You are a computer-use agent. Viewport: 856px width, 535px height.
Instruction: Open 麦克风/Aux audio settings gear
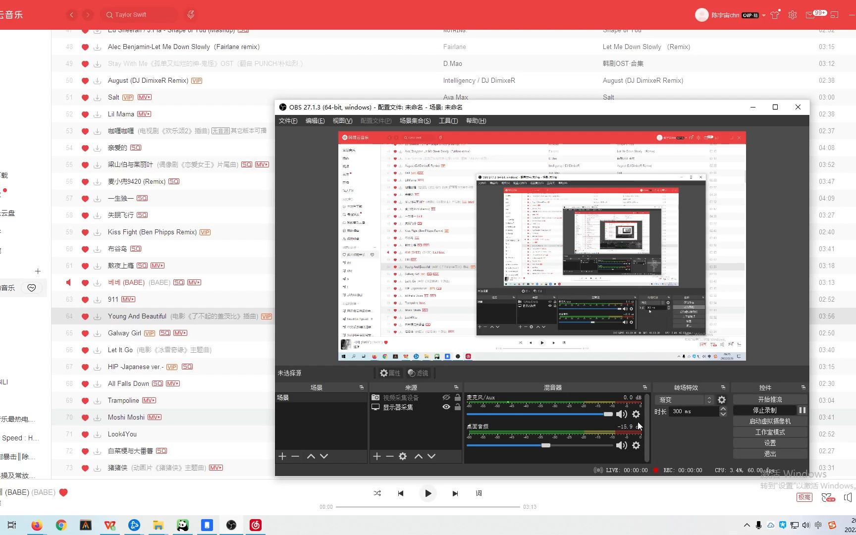pos(636,414)
